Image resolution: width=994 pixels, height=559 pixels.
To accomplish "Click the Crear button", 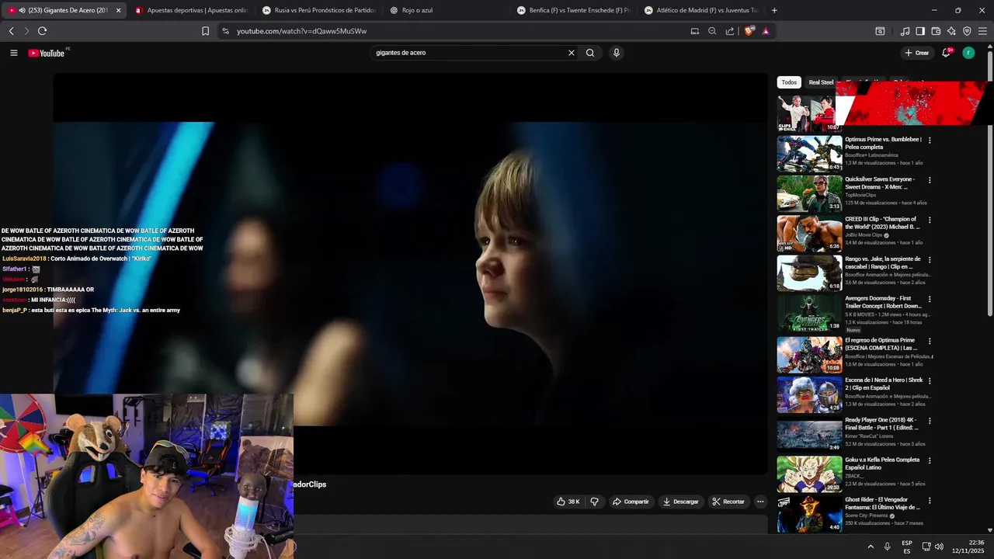I will tap(917, 53).
